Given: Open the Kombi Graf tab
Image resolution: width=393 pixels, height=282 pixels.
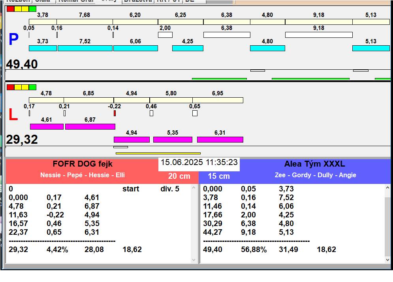Looking at the screenshot, I should (76, 1).
